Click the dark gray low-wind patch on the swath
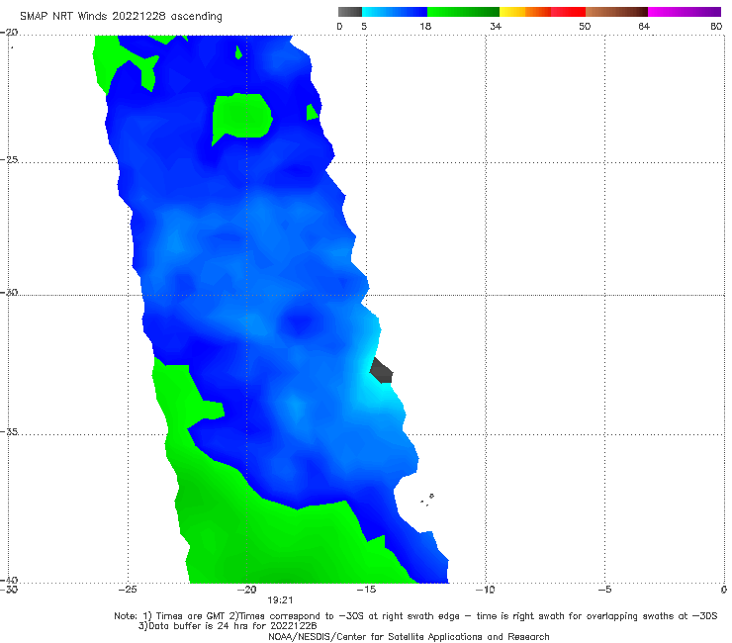 (382, 371)
